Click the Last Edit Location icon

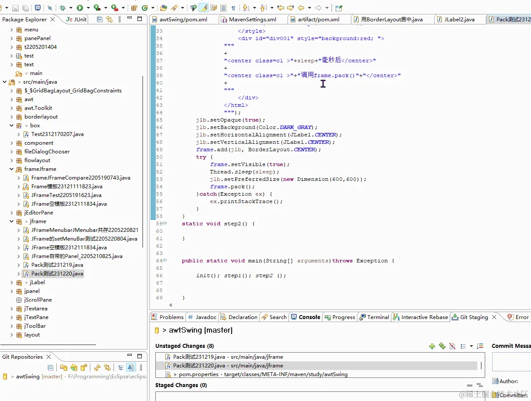coord(280,8)
